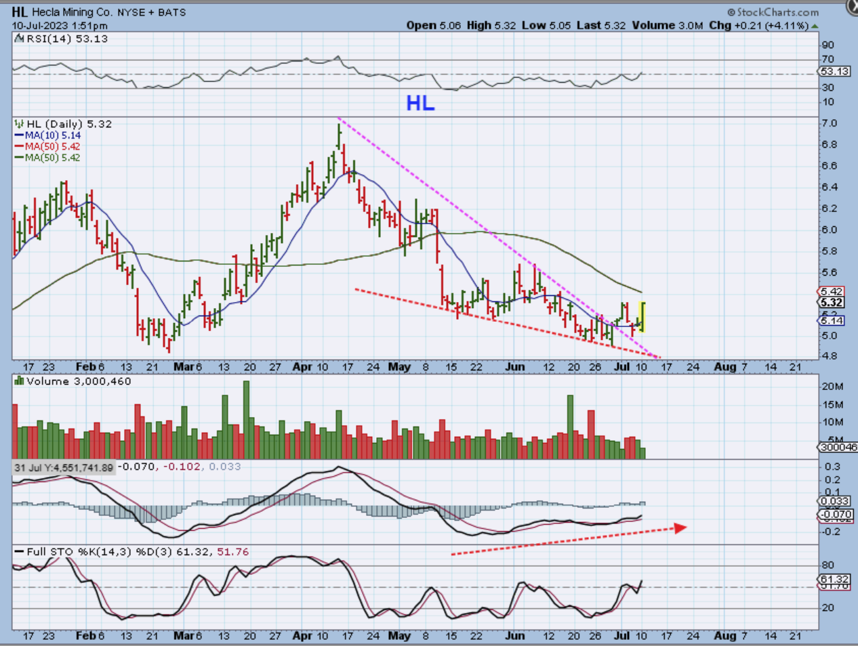Click the red 51.76 %D value in STO legend
Image resolution: width=858 pixels, height=646 pixels.
click(x=232, y=552)
